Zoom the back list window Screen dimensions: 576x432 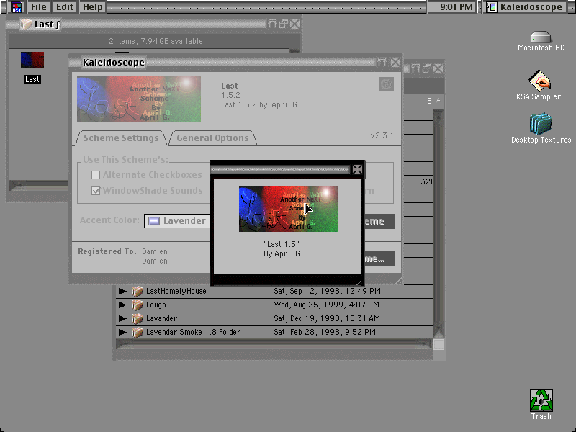426,68
